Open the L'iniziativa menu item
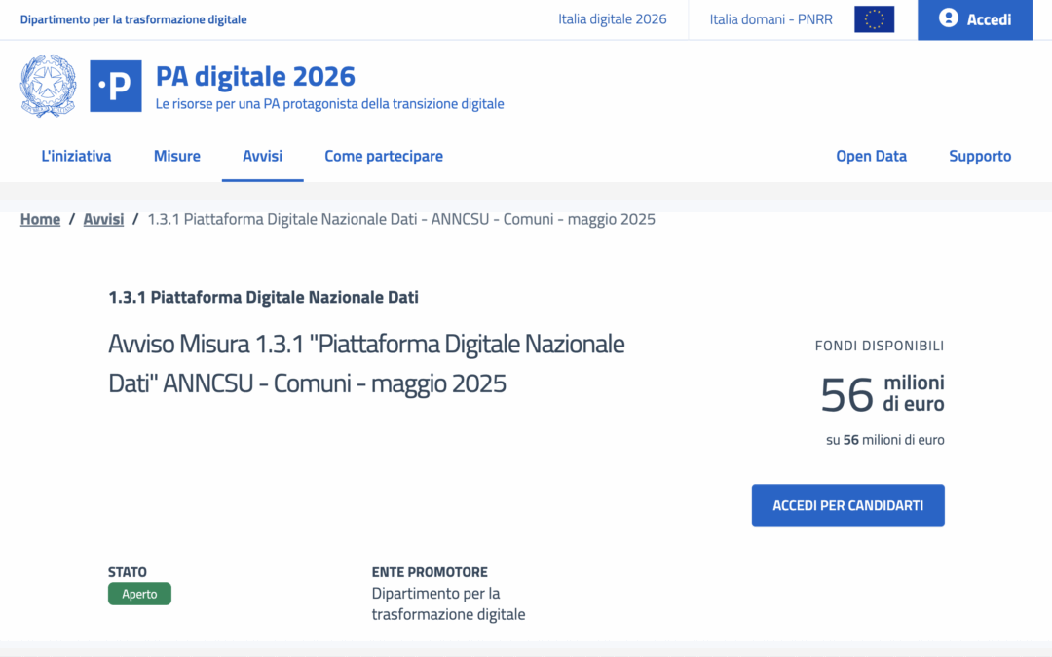The width and height of the screenshot is (1052, 657). point(76,156)
